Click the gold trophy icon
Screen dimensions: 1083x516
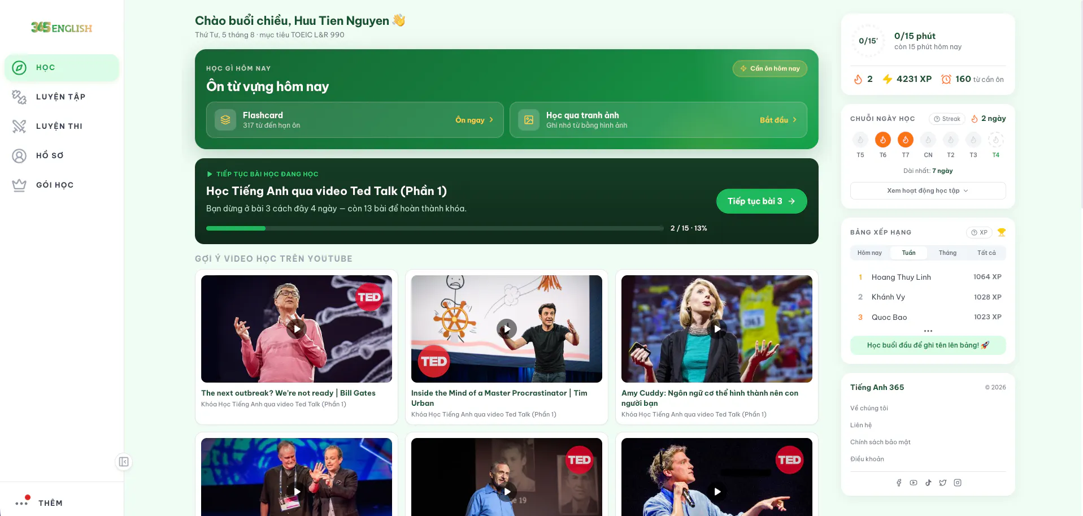[1002, 232]
